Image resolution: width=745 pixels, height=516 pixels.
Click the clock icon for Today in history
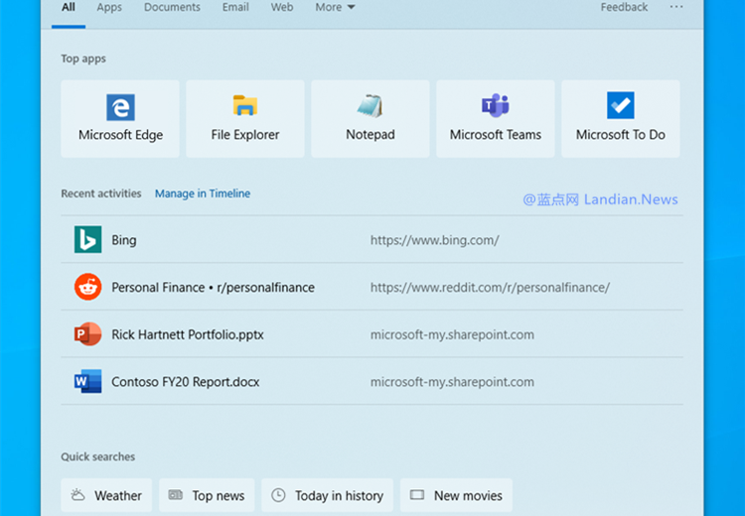click(278, 495)
